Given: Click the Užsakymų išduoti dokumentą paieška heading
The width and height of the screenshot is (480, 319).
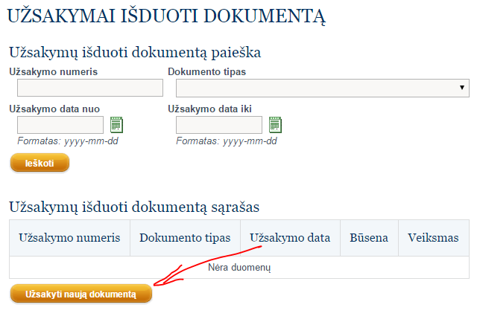Looking at the screenshot, I should coord(135,52).
